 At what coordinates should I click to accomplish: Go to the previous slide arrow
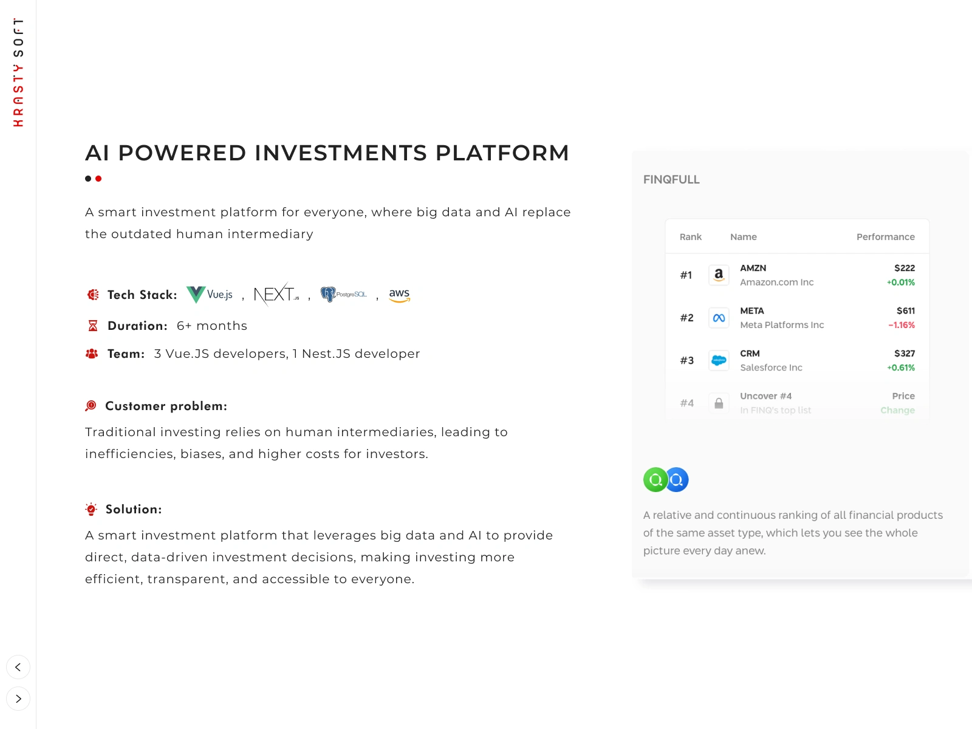[x=18, y=667]
